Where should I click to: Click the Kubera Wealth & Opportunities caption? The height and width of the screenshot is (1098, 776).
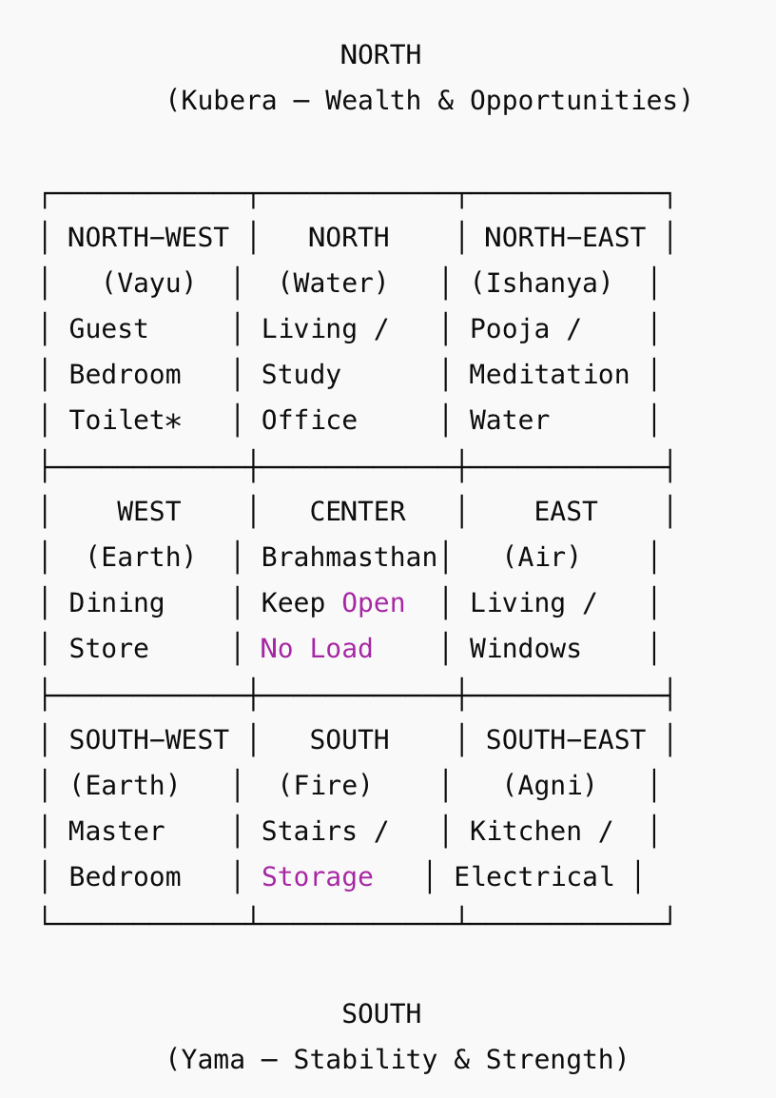pos(429,101)
